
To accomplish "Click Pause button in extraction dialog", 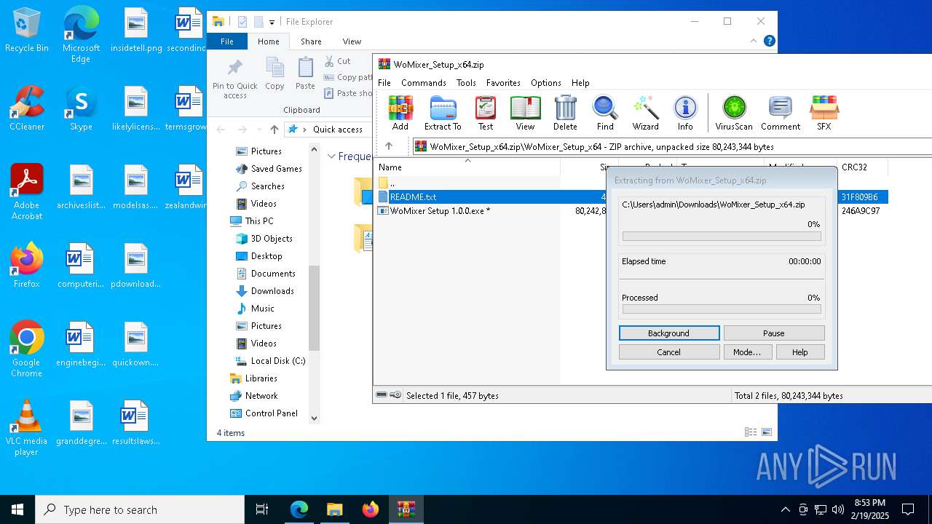I will (773, 333).
